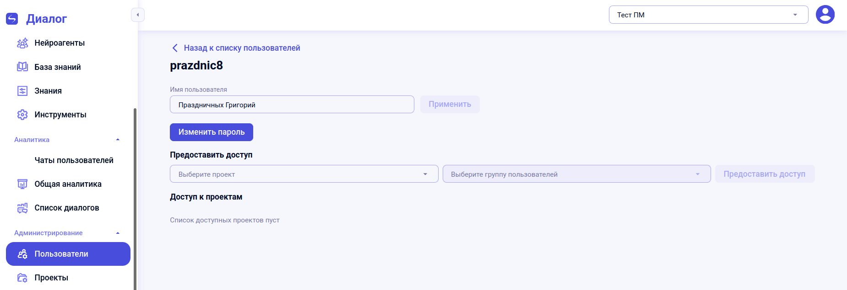Click the Применить button
This screenshot has width=847, height=290.
pyautogui.click(x=450, y=104)
